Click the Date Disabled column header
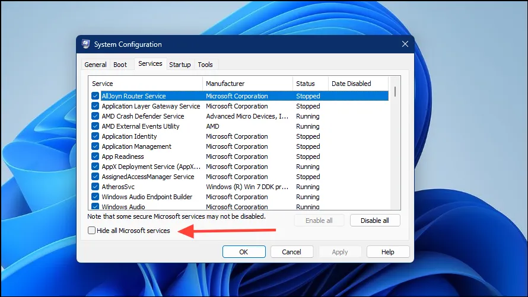The height and width of the screenshot is (297, 528). pos(358,84)
